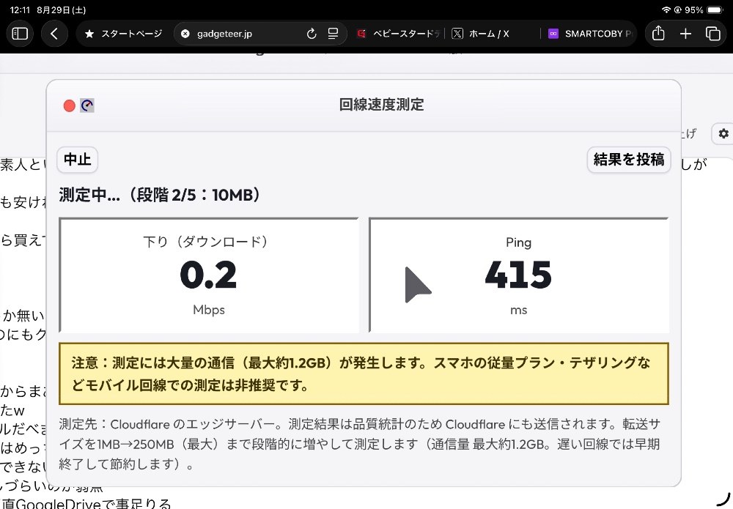The width and height of the screenshot is (733, 509).
Task: Open the gear settings icon behind dialog
Action: 723,133
